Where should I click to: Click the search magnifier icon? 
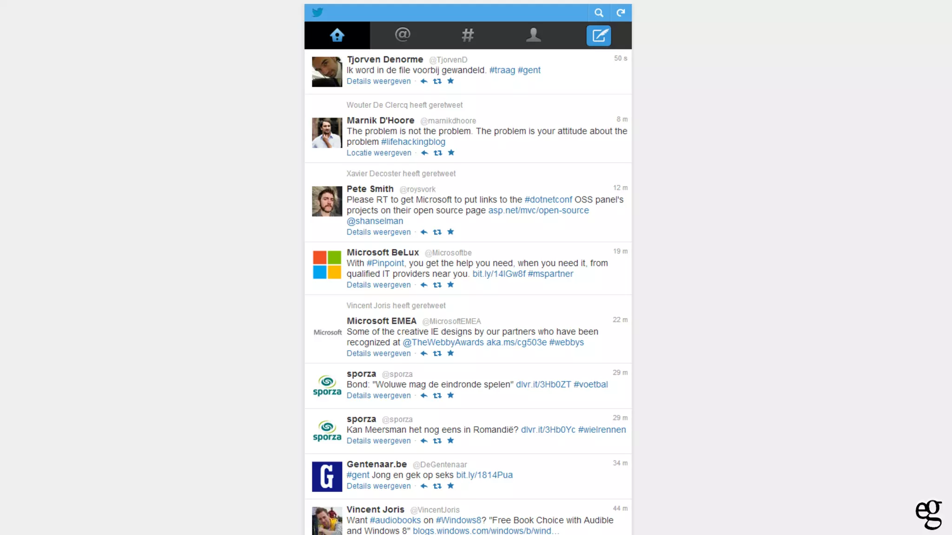[599, 13]
